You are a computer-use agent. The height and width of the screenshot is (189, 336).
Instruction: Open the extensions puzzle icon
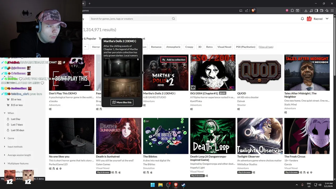coord(292,10)
